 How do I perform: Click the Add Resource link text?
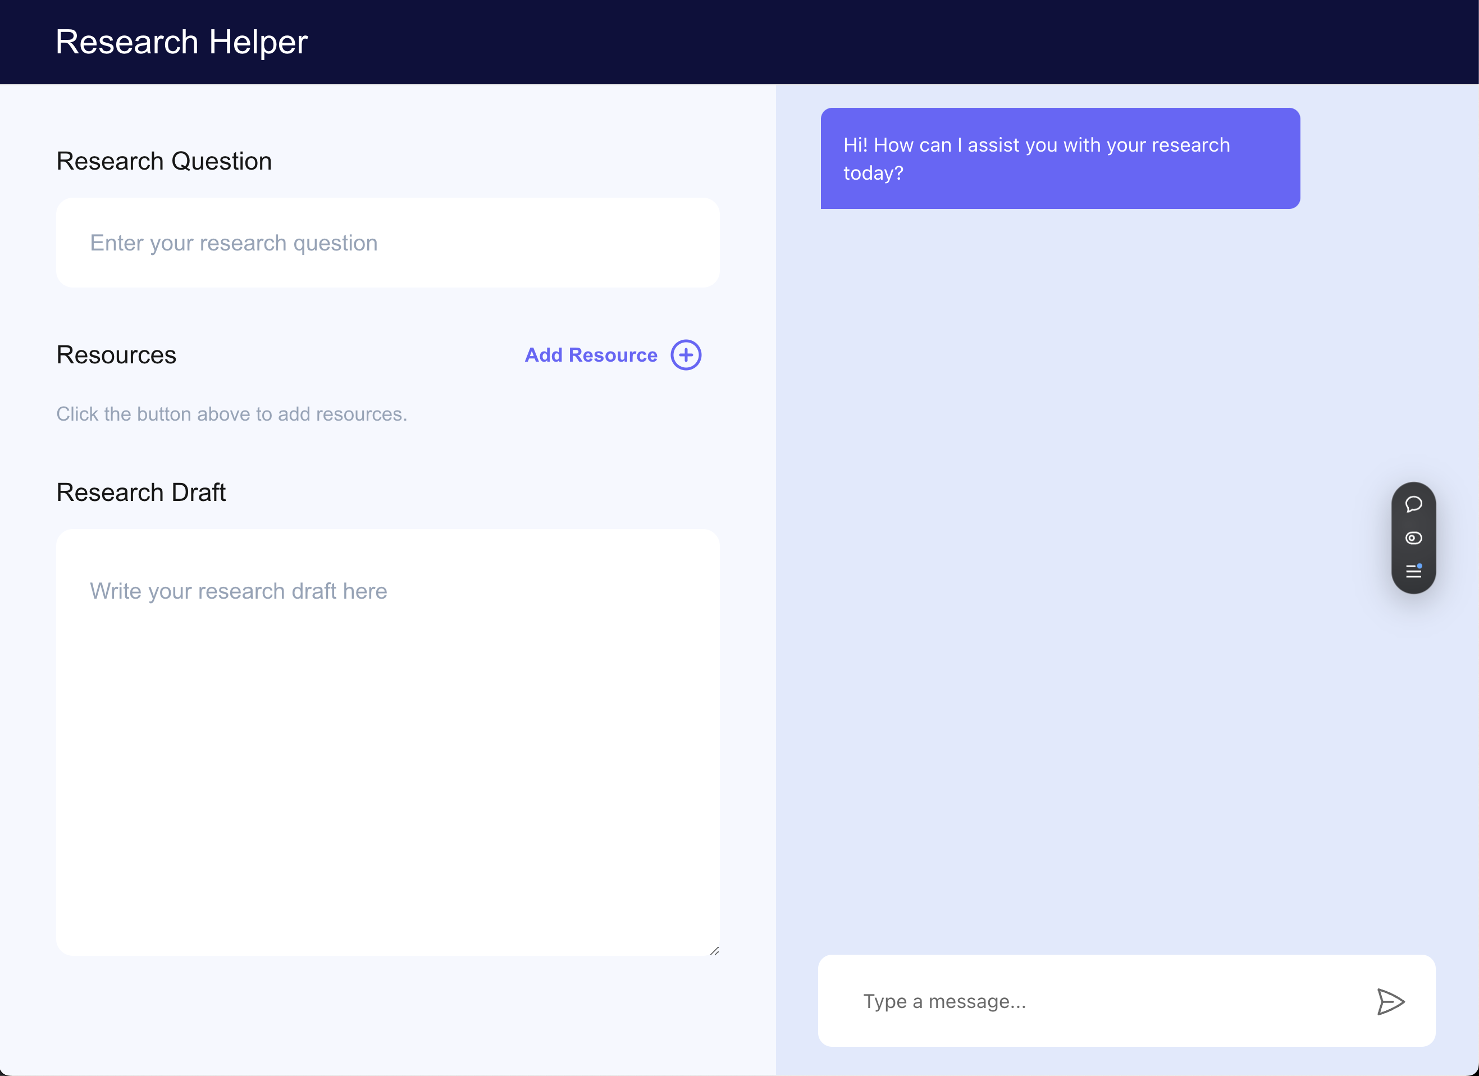pos(591,355)
